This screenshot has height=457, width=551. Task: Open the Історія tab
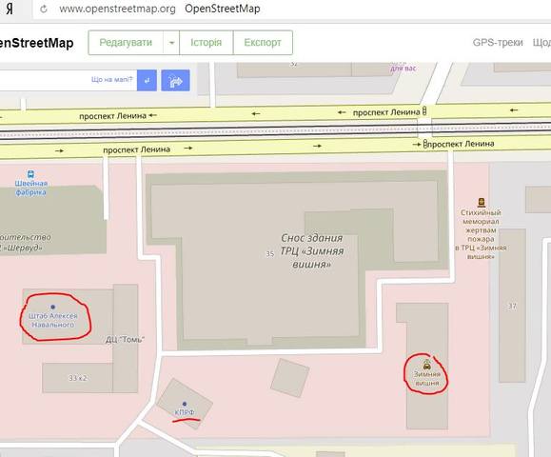click(207, 43)
